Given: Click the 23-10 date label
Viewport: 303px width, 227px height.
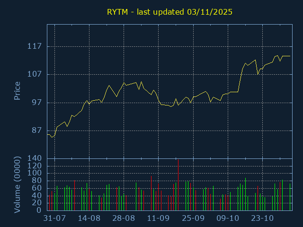Looking at the screenshot, I should point(262,218).
